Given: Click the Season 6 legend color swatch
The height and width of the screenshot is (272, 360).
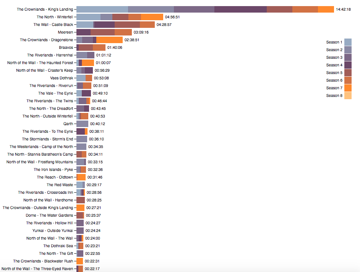Looking at the screenshot, I should point(348,80).
